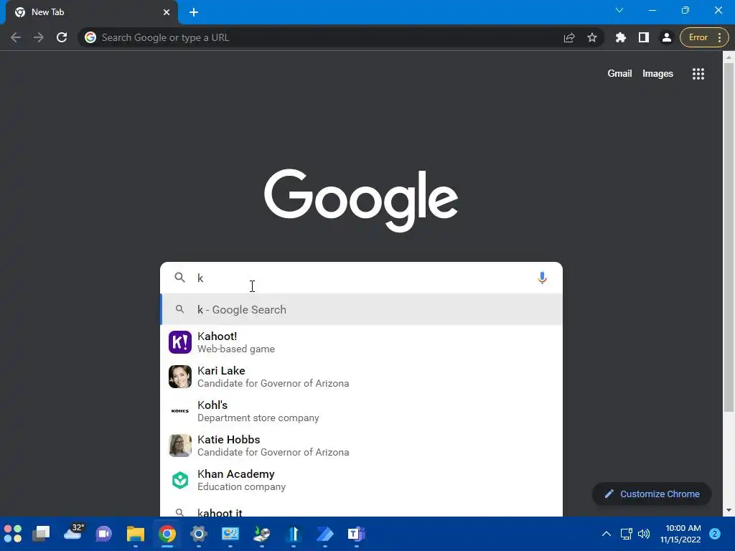Screen dimensions: 735x551
Task: Click the Chrome taskbar icon
Action: [x=167, y=534]
